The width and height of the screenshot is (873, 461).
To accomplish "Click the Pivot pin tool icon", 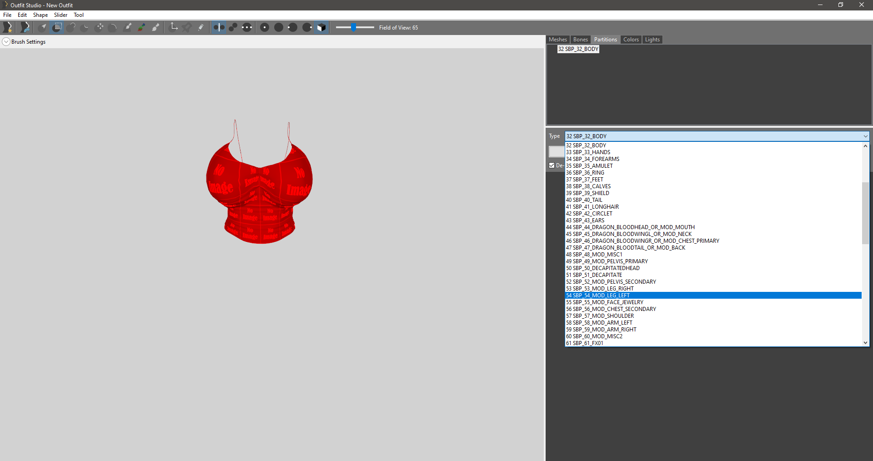I will tap(187, 27).
